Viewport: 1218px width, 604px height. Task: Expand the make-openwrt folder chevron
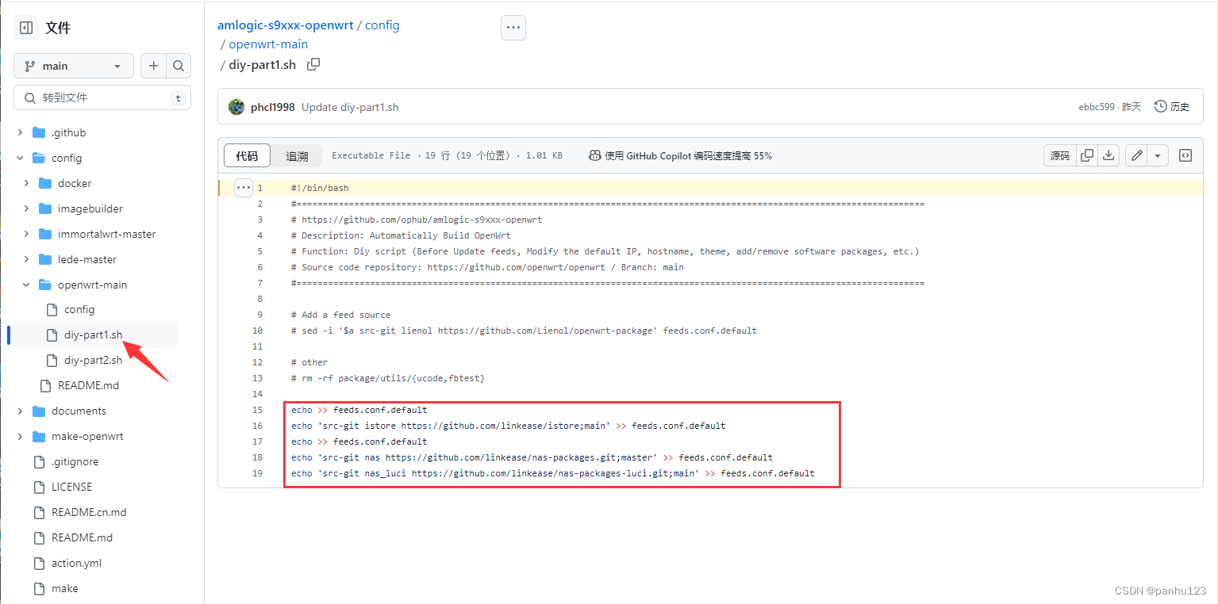20,436
